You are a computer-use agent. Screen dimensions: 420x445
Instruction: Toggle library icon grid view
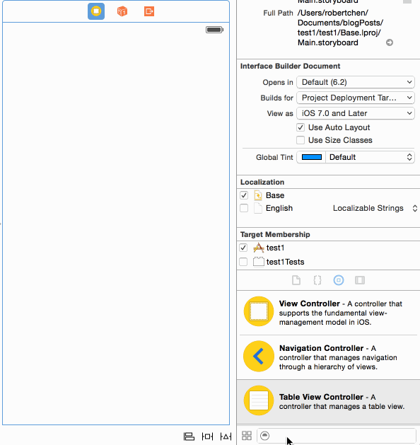247,436
